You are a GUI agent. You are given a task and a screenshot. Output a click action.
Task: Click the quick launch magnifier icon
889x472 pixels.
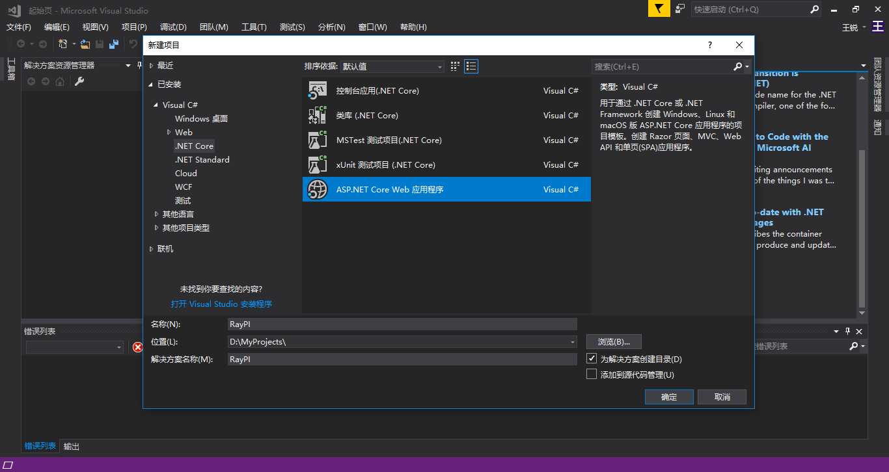pyautogui.click(x=815, y=9)
